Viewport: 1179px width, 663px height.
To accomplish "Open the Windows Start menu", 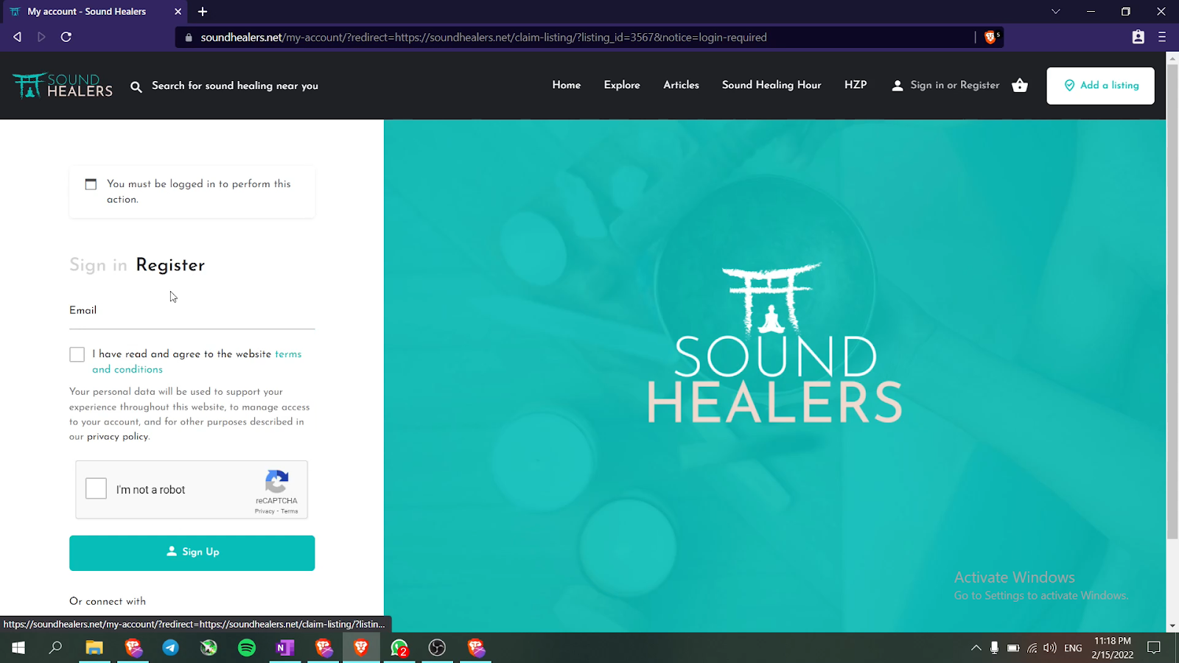I will [18, 648].
